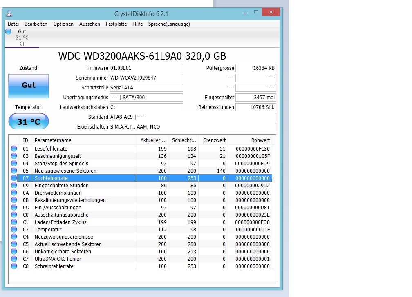Click the Schnittstelle field Serial ATA
The height and width of the screenshot is (297, 412).
(x=146, y=88)
